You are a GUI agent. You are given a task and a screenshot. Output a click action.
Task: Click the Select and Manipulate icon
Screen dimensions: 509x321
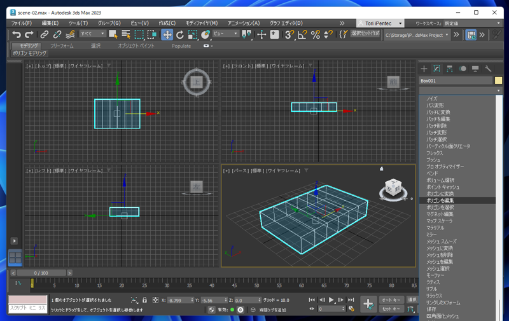pyautogui.click(x=261, y=34)
